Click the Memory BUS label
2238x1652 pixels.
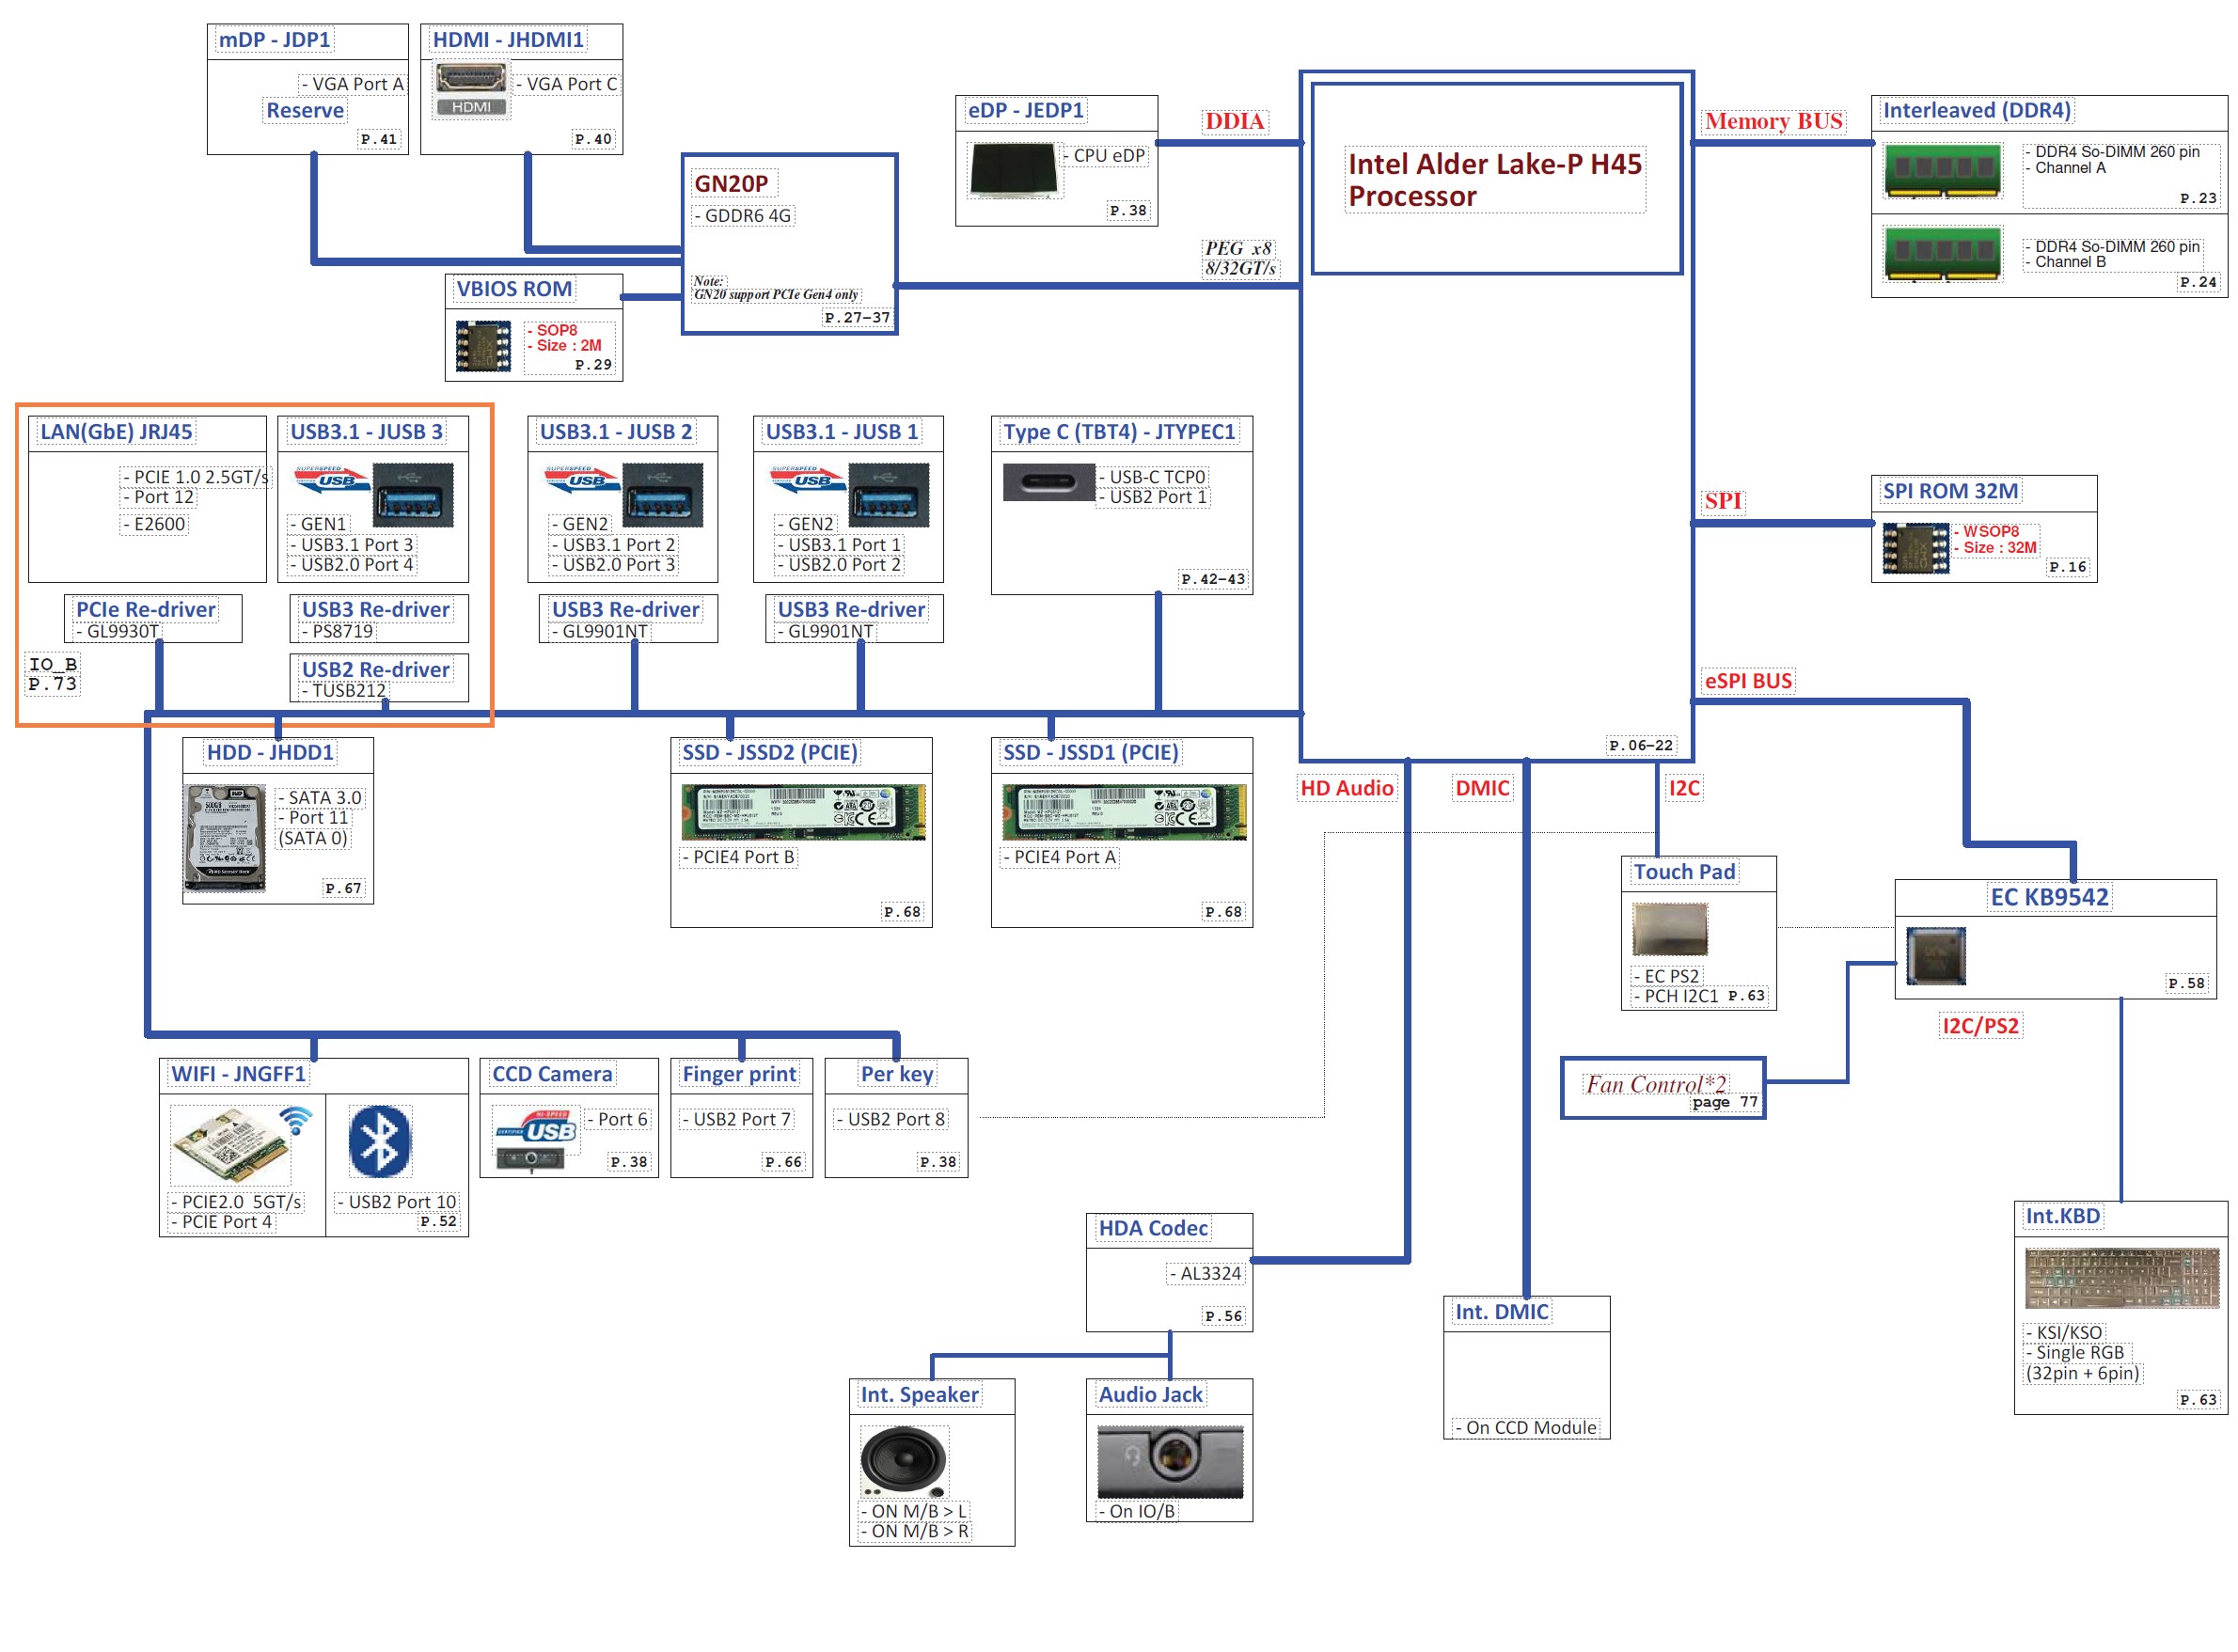(1774, 121)
